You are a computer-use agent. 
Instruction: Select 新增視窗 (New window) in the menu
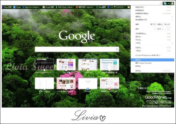pyautogui.click(x=153, y=10)
